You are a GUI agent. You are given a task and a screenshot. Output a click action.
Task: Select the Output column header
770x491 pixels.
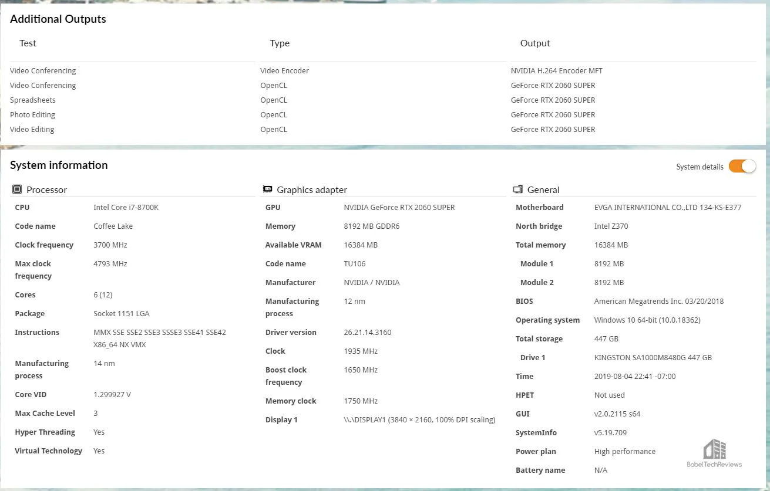coord(535,43)
